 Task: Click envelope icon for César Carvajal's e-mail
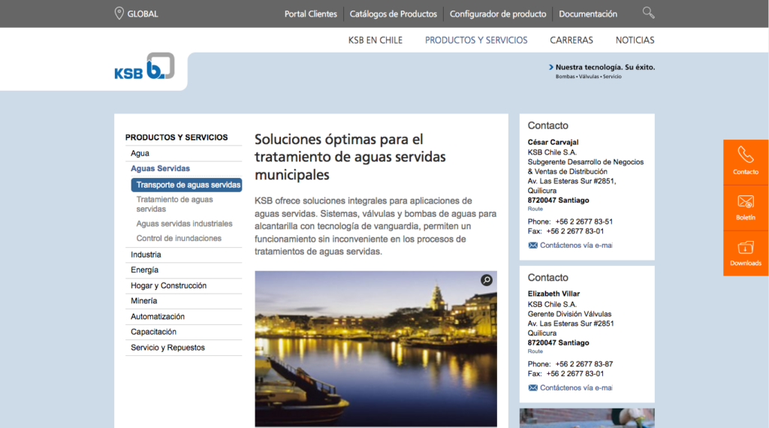point(532,246)
